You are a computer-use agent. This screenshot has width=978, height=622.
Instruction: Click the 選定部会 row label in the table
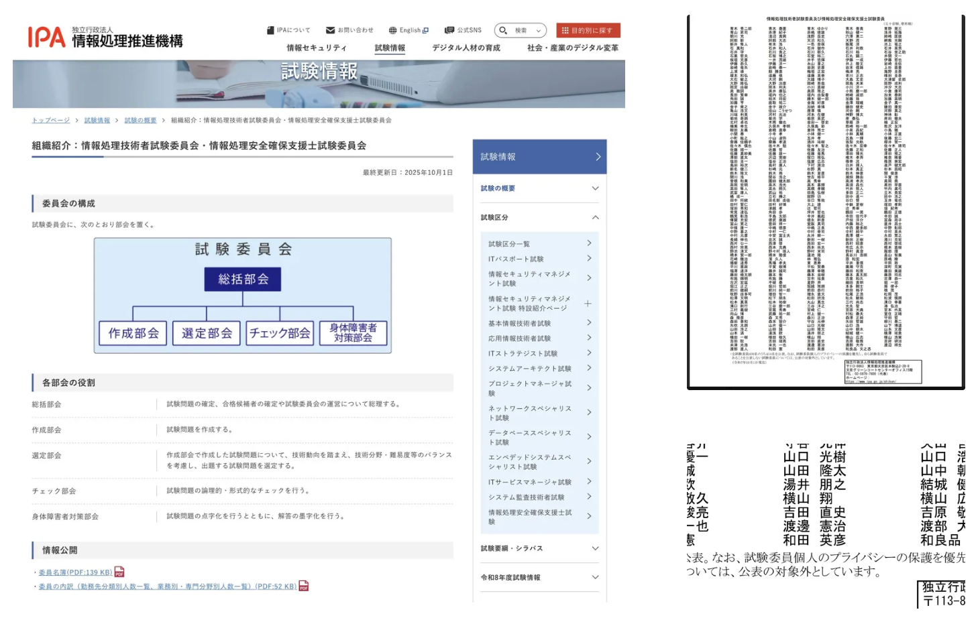[x=47, y=456]
